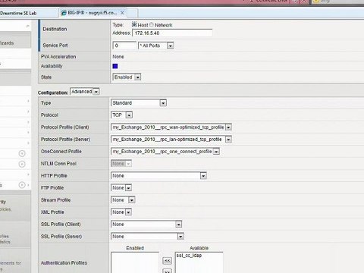This screenshot has height=273, width=364.
Task: Open the HTTP Profile dropdown
Action: pos(158,176)
